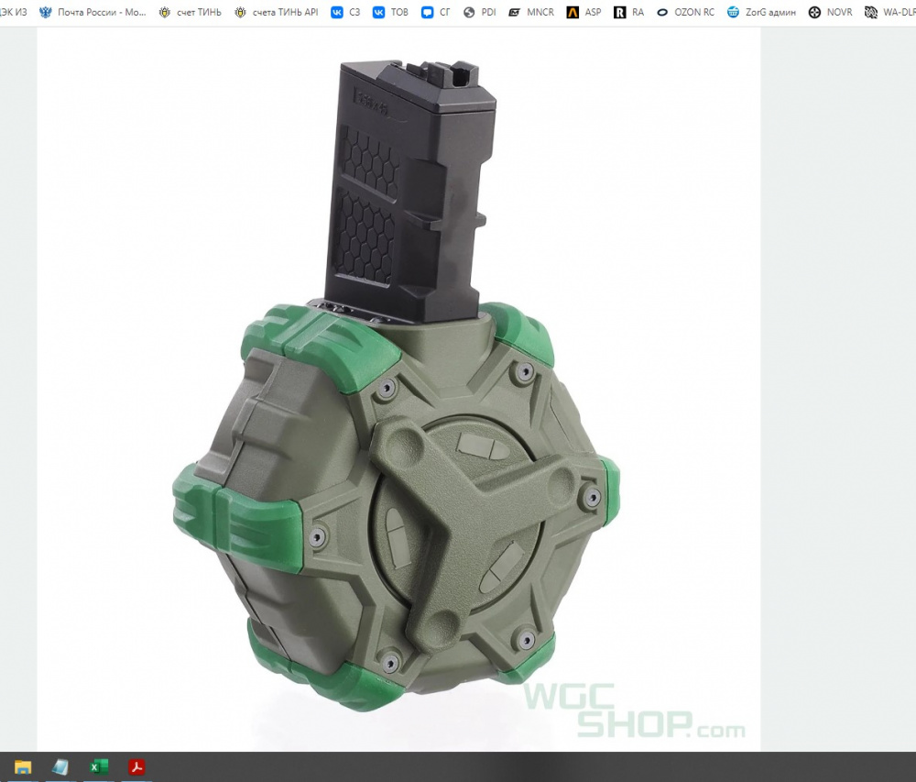Open the NOVR bookmark
916x782 pixels.
coord(830,13)
